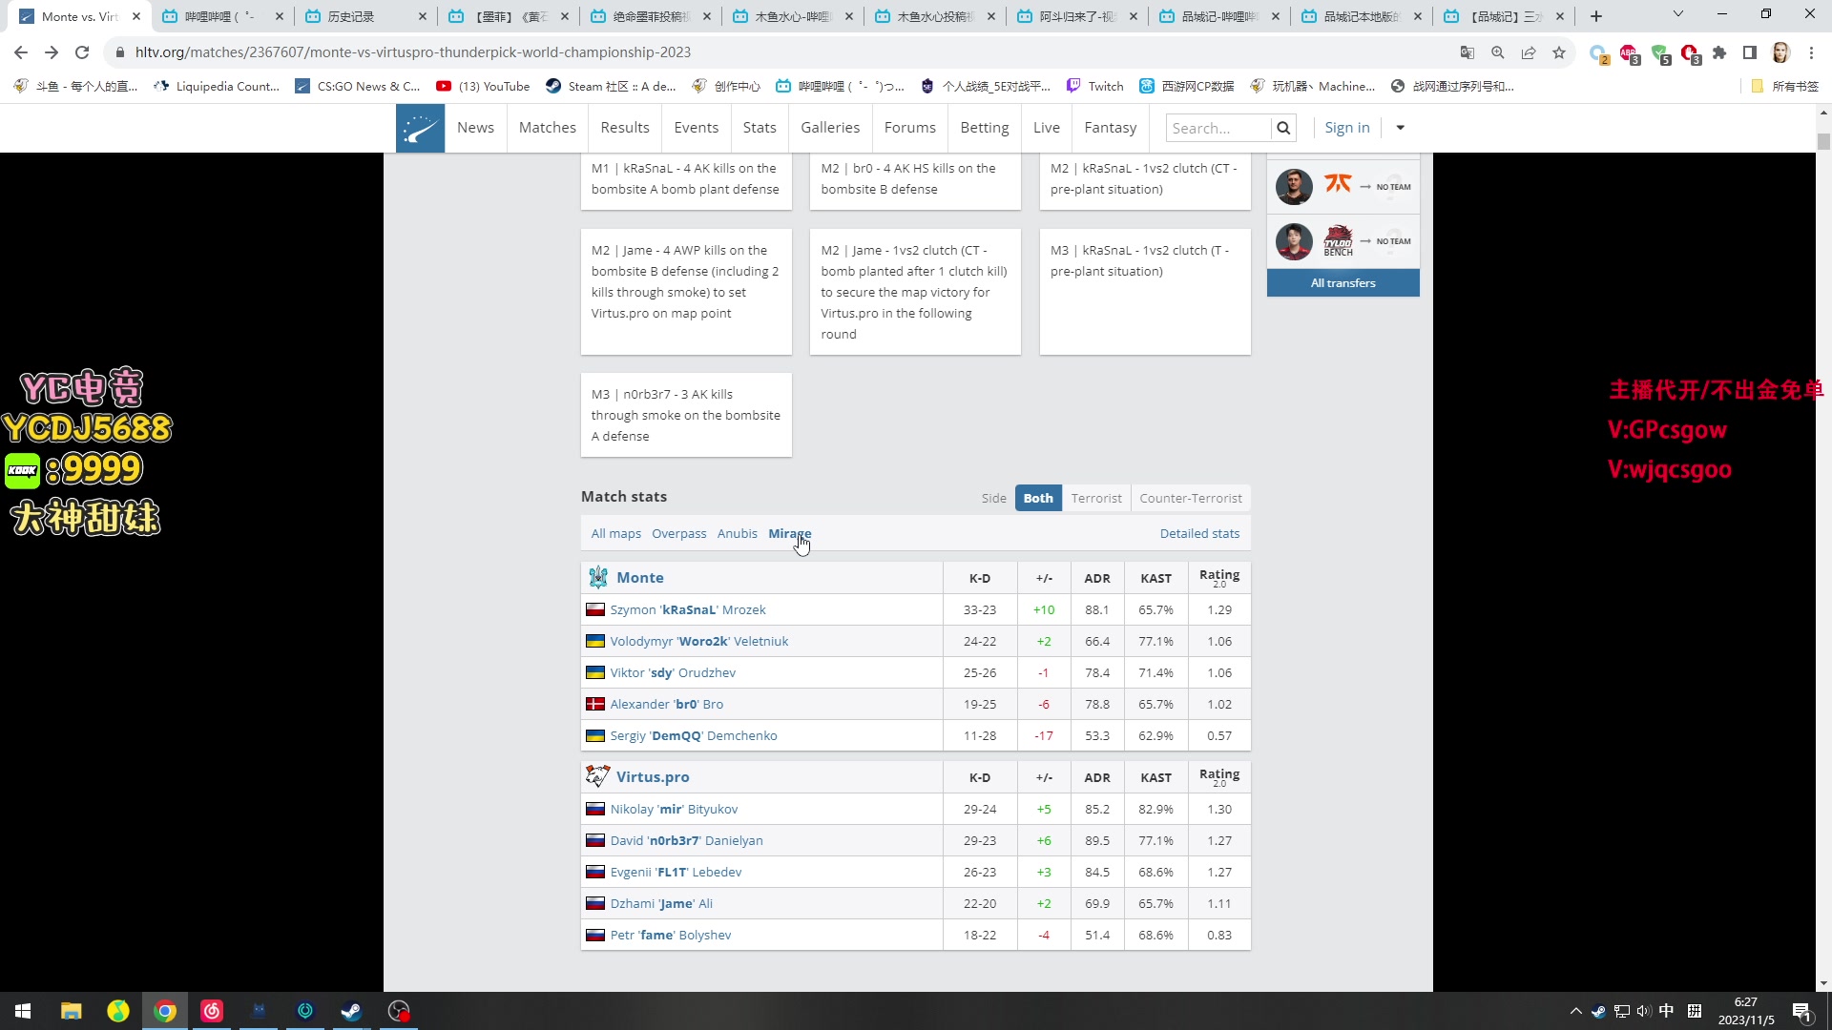The height and width of the screenshot is (1030, 1832).
Task: Click Sign in link
Action: pyautogui.click(x=1347, y=128)
